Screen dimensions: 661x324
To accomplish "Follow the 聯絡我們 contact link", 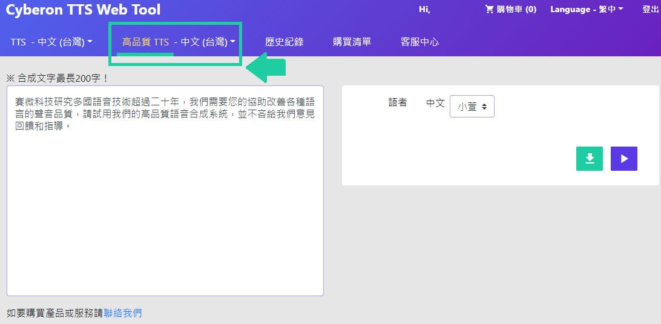I will click(x=123, y=313).
